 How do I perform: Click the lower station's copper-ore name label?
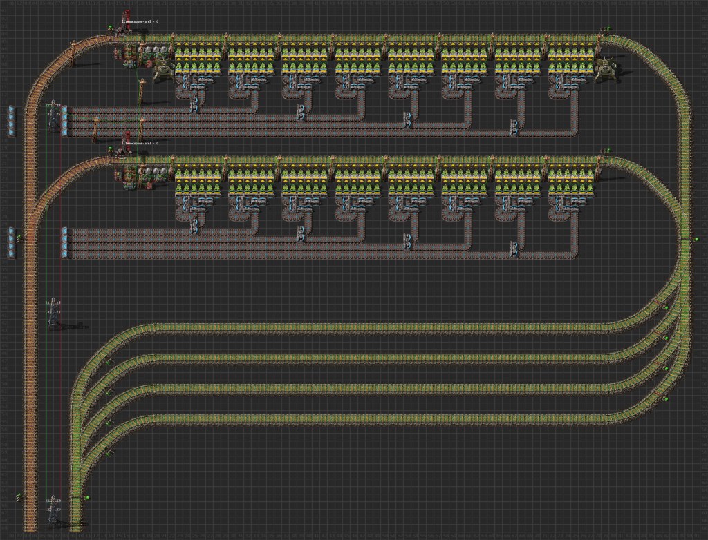click(x=140, y=143)
